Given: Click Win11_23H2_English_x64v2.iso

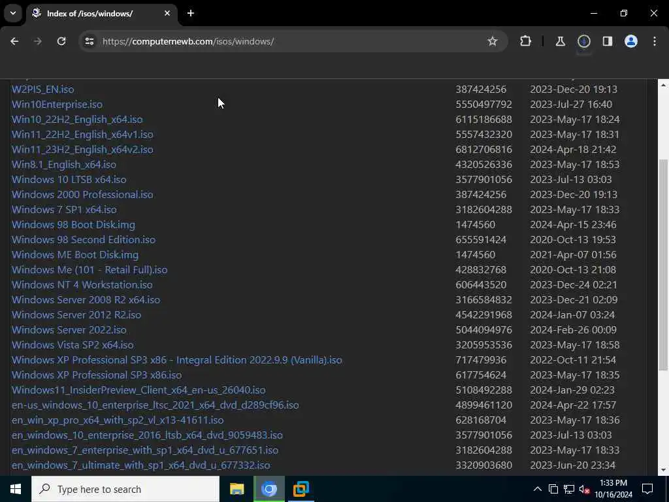Looking at the screenshot, I should click(82, 150).
